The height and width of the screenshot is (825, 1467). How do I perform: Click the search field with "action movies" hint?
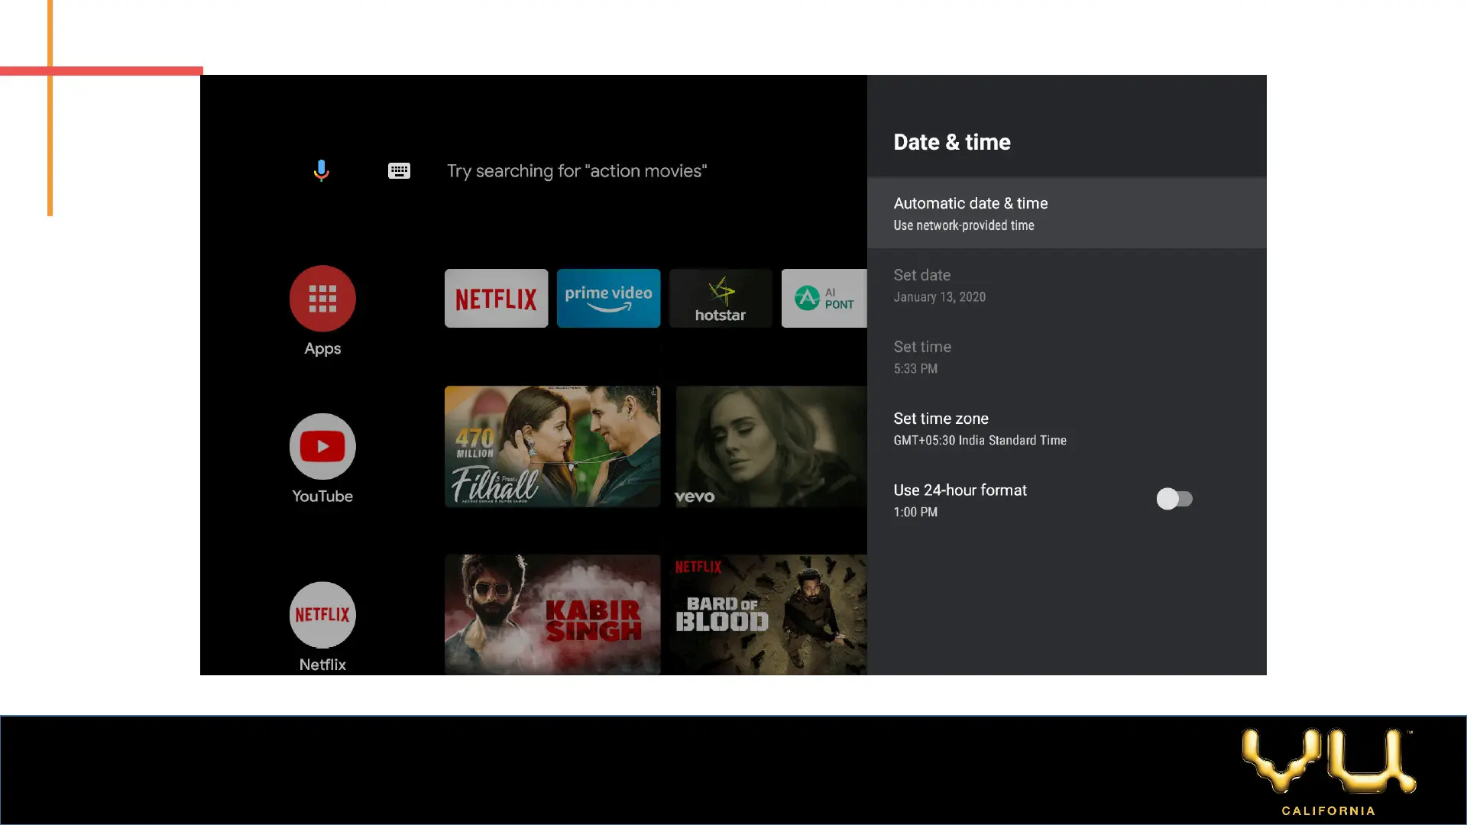point(577,171)
